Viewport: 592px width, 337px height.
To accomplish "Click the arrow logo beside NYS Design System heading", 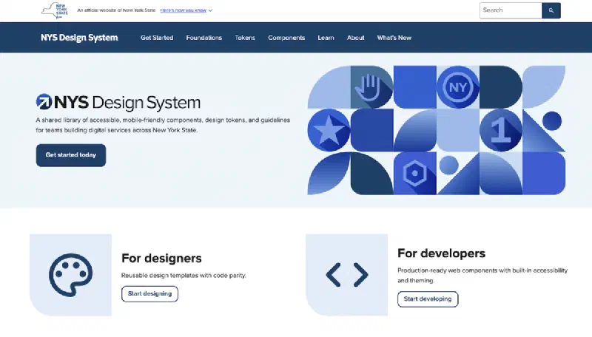I will 44,102.
